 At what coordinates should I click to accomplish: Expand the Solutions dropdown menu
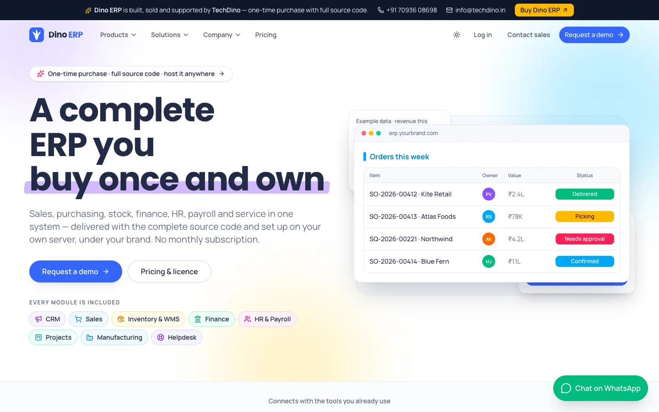click(x=169, y=35)
